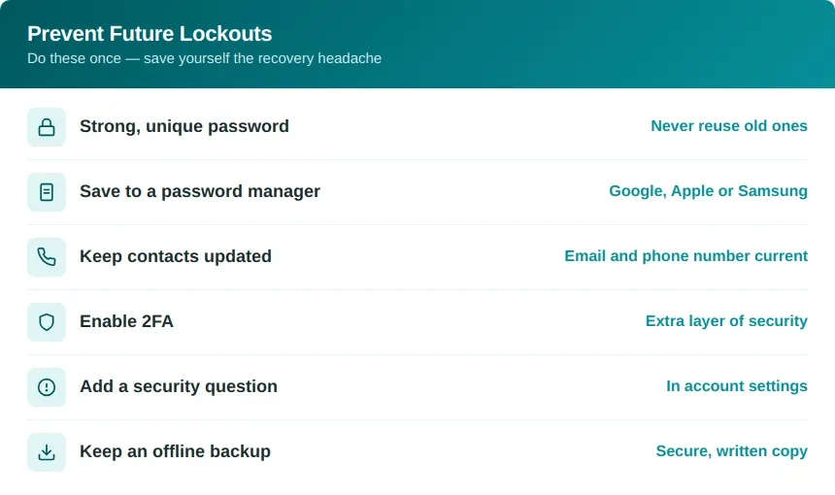Click the padlock icon beside Strong password
The height and width of the screenshot is (495, 835).
click(x=47, y=127)
